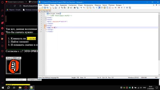Click OEM 866 encoding in status bar
Screen dimensions: 160x90
coord(144,77)
